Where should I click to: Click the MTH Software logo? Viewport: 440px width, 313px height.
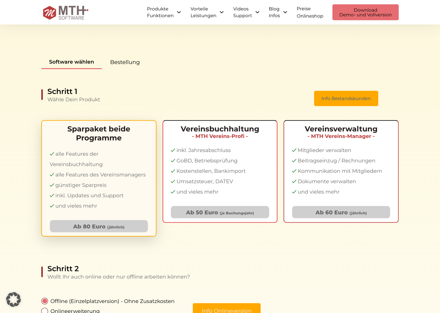[65, 13]
